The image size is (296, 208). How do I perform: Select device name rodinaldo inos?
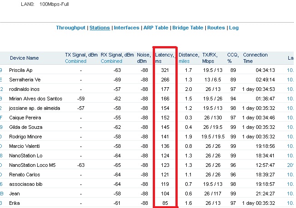(x=24, y=89)
